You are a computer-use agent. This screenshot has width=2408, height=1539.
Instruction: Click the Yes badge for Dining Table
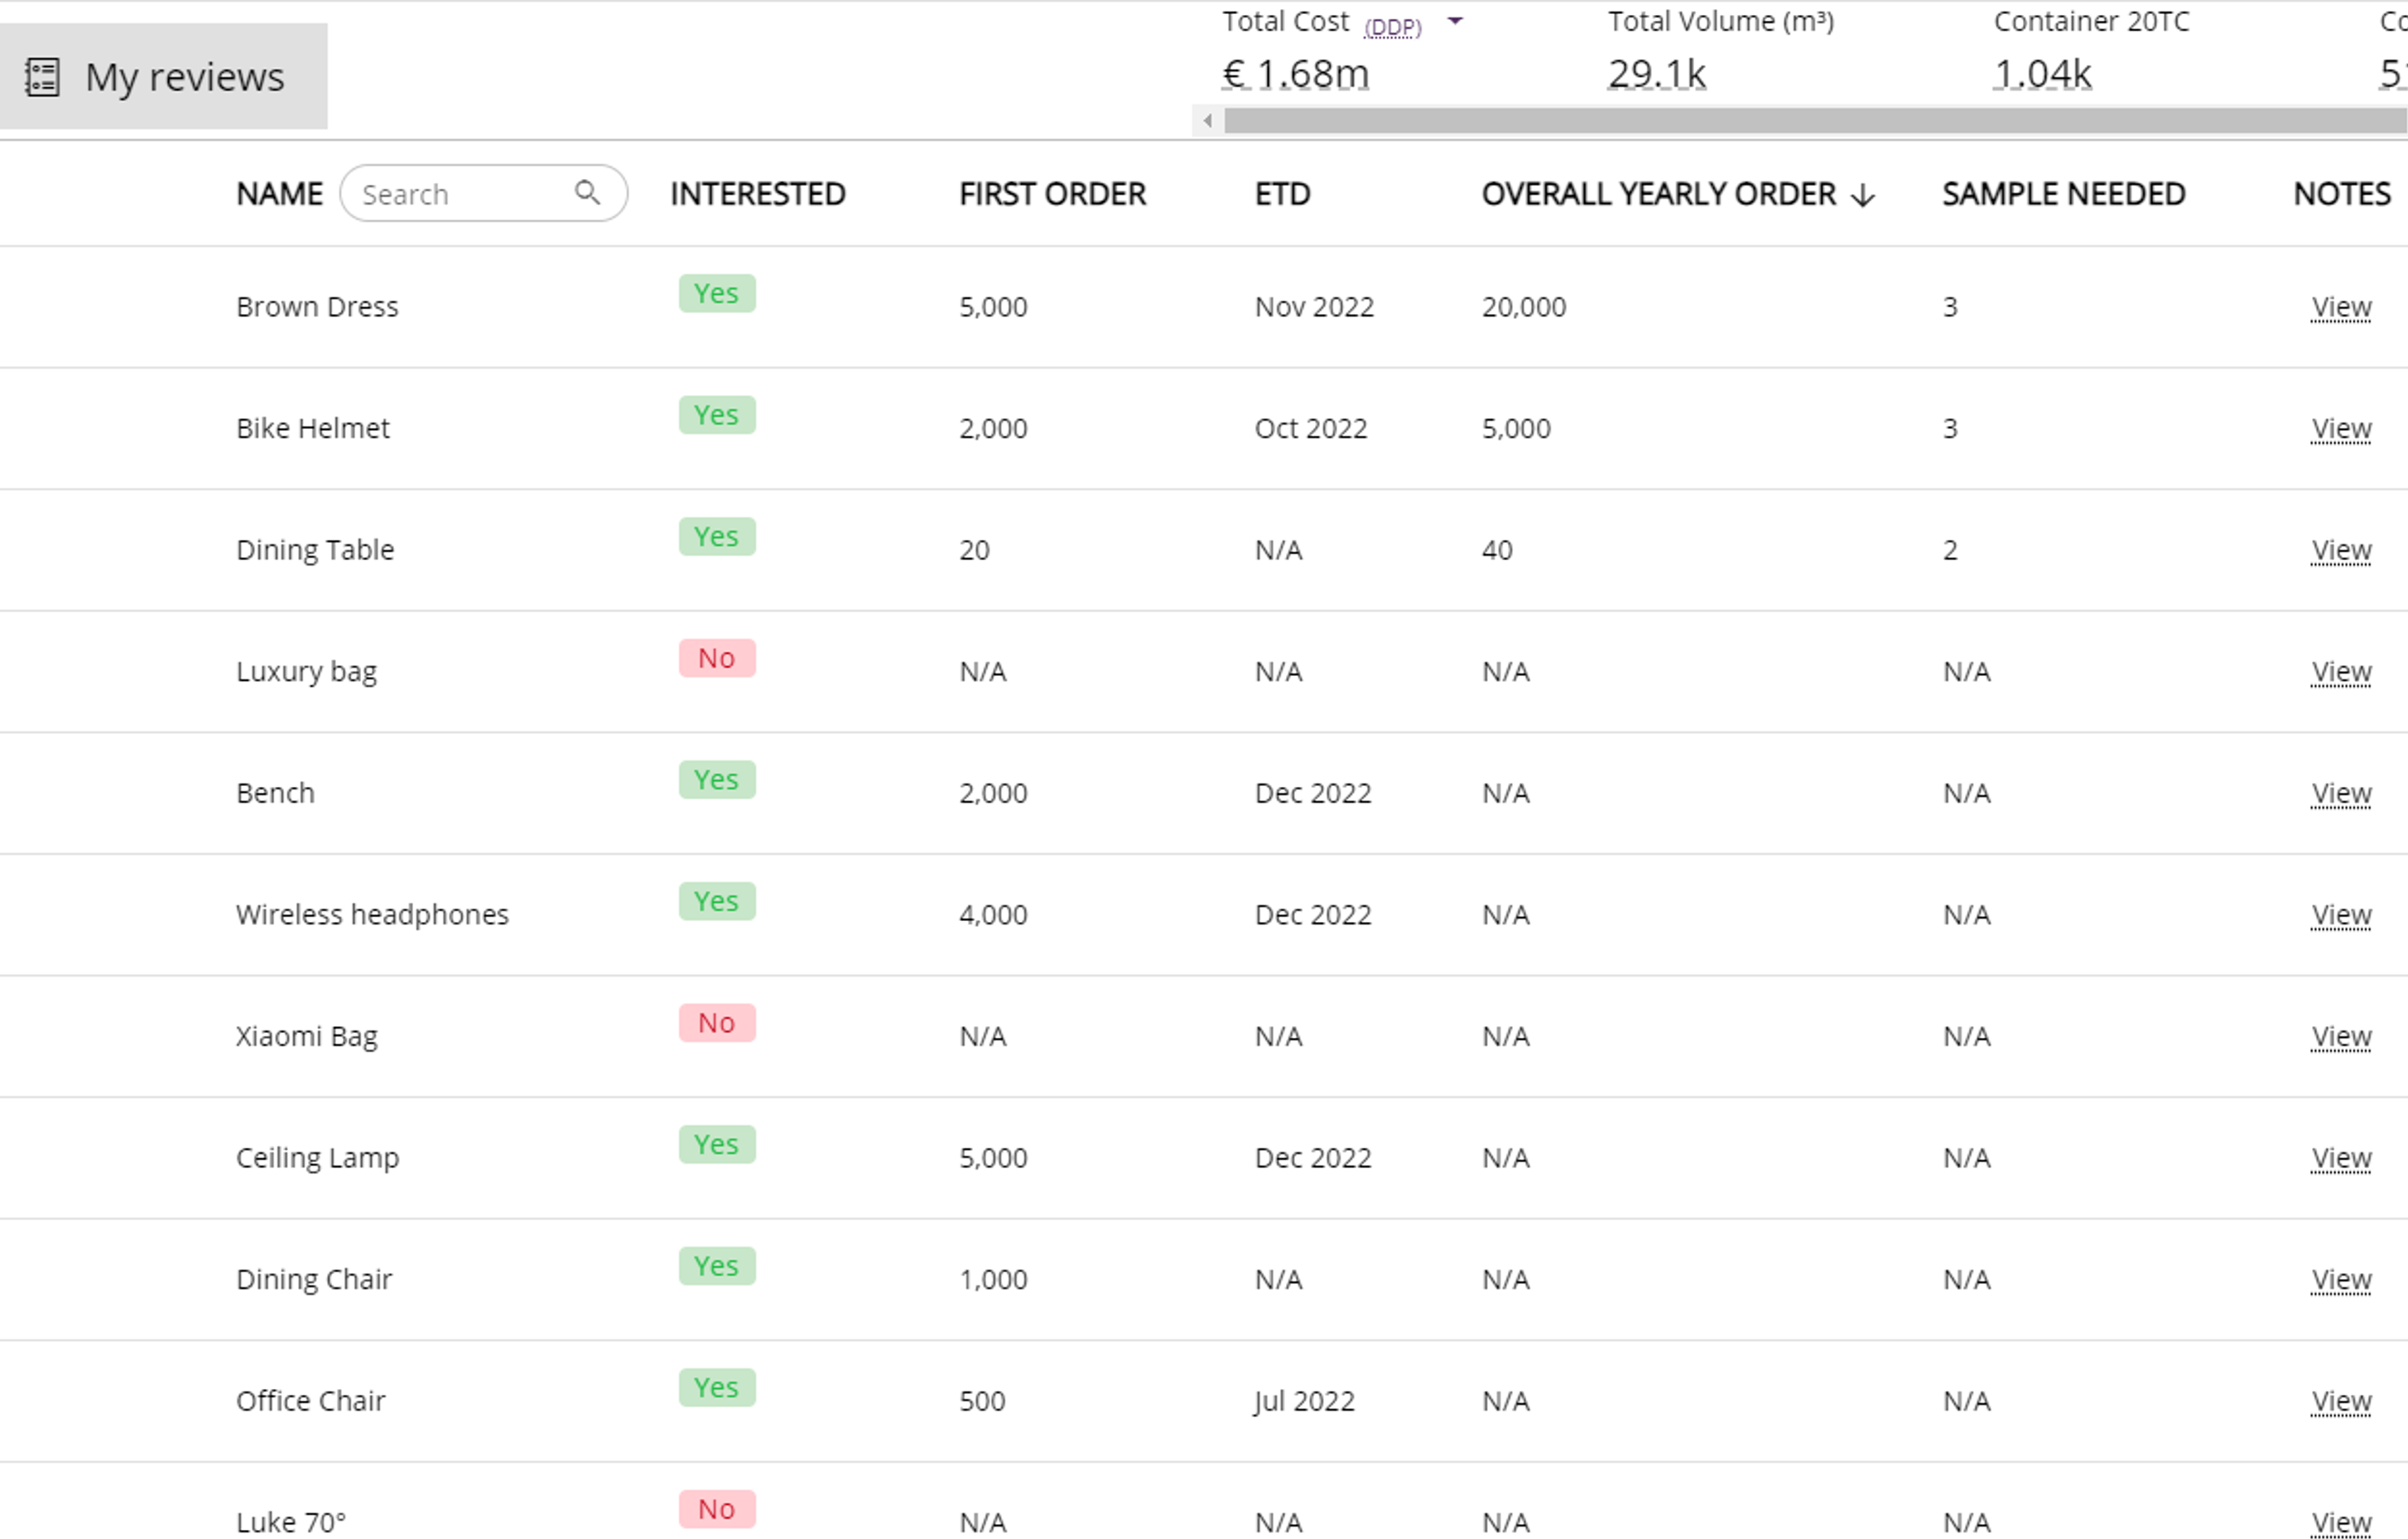716,537
